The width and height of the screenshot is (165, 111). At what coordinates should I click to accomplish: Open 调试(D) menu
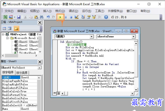tap(74, 11)
